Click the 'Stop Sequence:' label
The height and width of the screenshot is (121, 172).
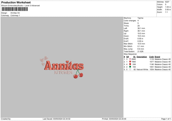(130, 54)
